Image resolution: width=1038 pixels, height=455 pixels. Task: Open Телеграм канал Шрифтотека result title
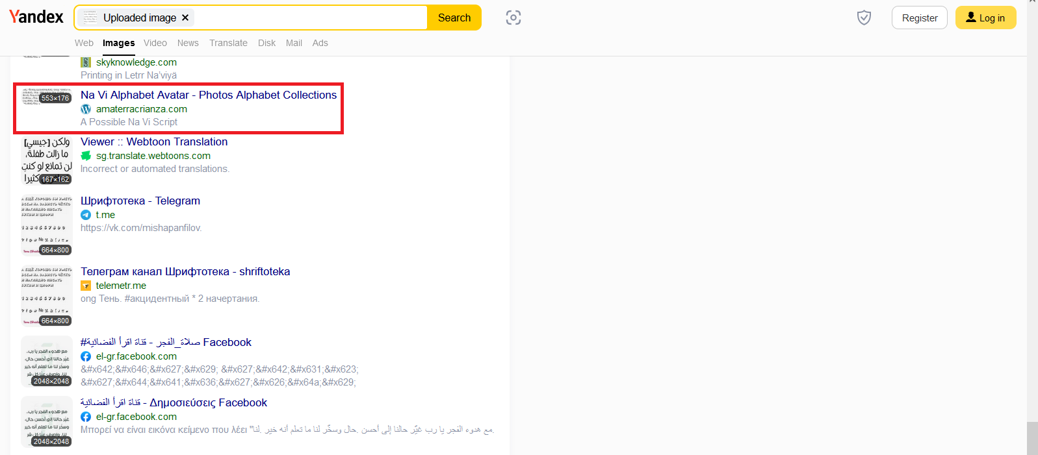tap(185, 271)
